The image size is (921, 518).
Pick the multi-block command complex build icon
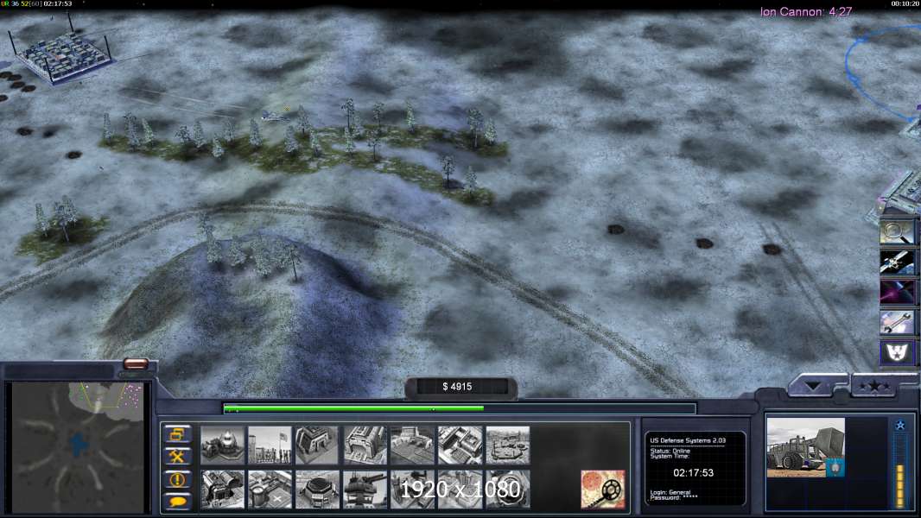[x=460, y=445]
